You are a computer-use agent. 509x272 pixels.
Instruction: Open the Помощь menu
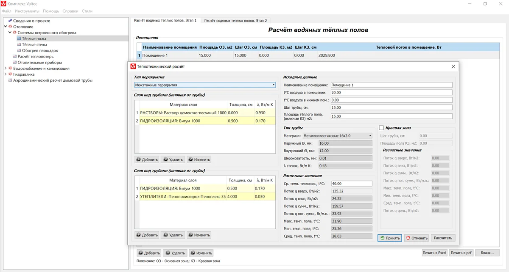click(51, 11)
